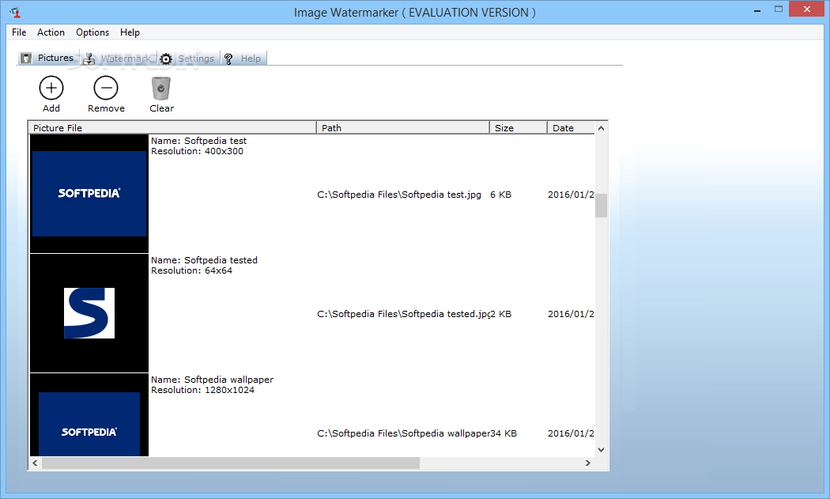This screenshot has height=499, width=830.
Task: Click the Clear trash bin icon
Action: point(161,88)
